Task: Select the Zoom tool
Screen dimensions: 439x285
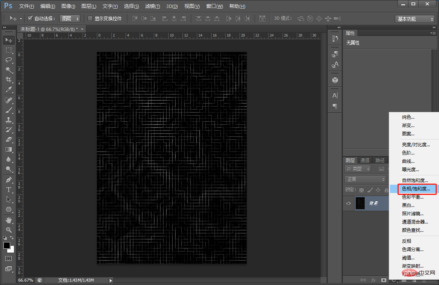Action: [x=9, y=230]
